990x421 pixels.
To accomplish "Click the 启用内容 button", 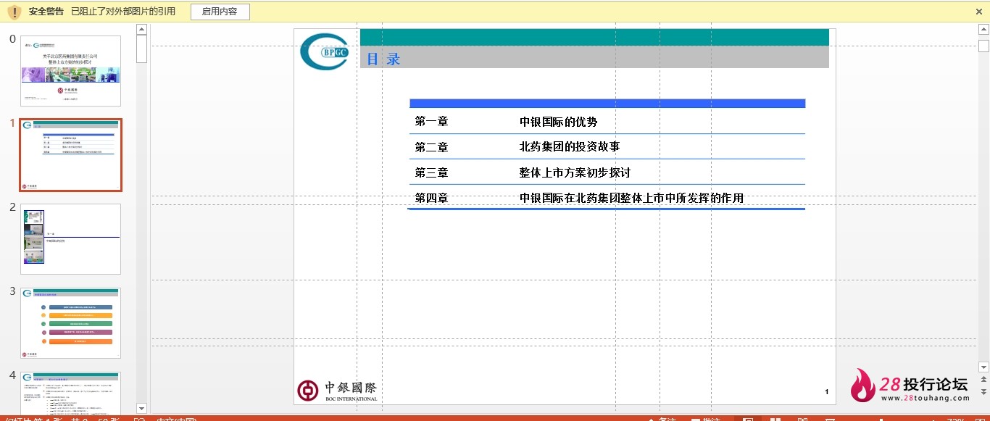I will (220, 12).
